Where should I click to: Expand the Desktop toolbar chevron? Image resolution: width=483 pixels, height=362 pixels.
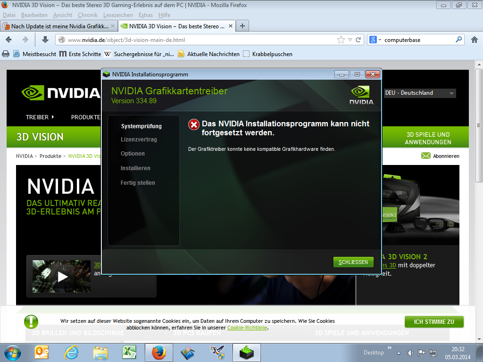coord(389,347)
